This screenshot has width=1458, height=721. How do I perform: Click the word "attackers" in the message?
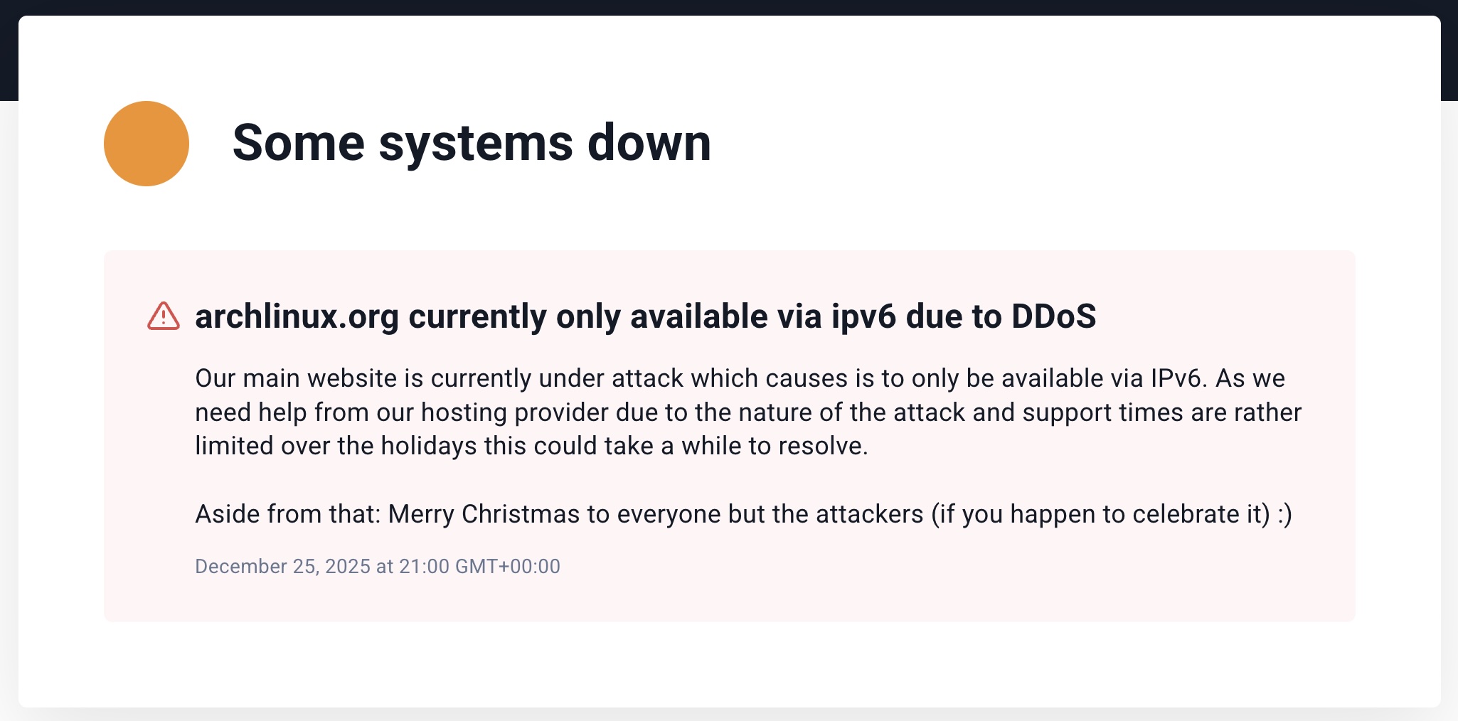869,514
